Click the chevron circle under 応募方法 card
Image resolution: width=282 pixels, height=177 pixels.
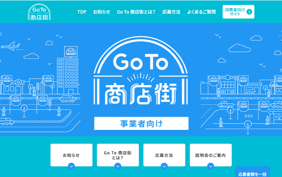point(164,167)
